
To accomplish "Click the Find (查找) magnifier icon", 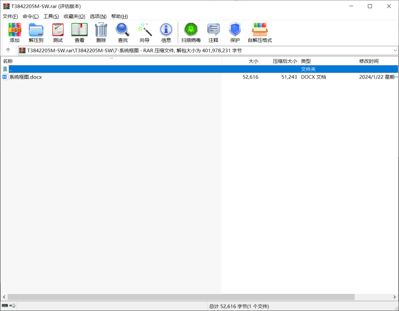I will coord(123,33).
